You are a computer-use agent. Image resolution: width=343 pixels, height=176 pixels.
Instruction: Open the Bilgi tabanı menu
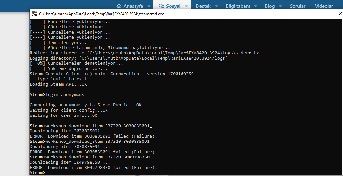[x=237, y=6]
